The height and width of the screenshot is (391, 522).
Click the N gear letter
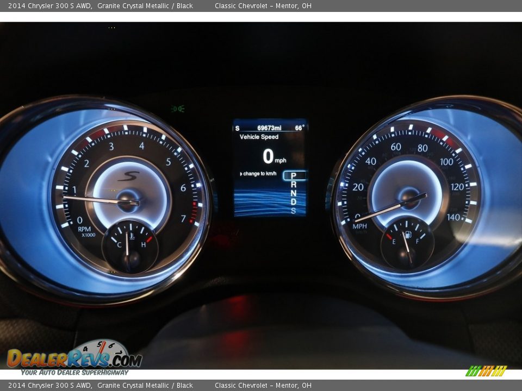[x=293, y=193]
